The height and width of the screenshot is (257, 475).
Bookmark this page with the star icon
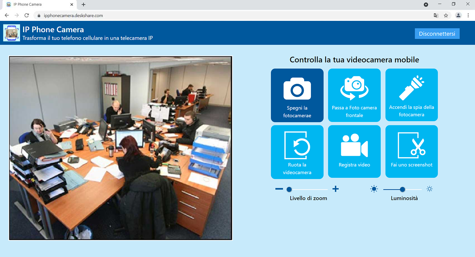click(446, 15)
